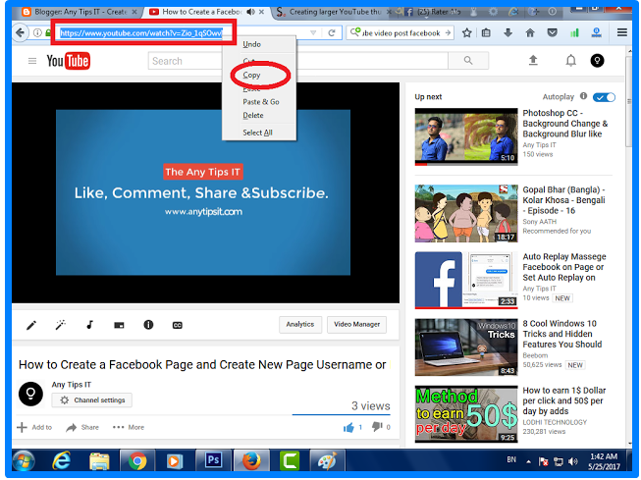Open Photoshop CC Background Change video thumbnail

click(466, 136)
